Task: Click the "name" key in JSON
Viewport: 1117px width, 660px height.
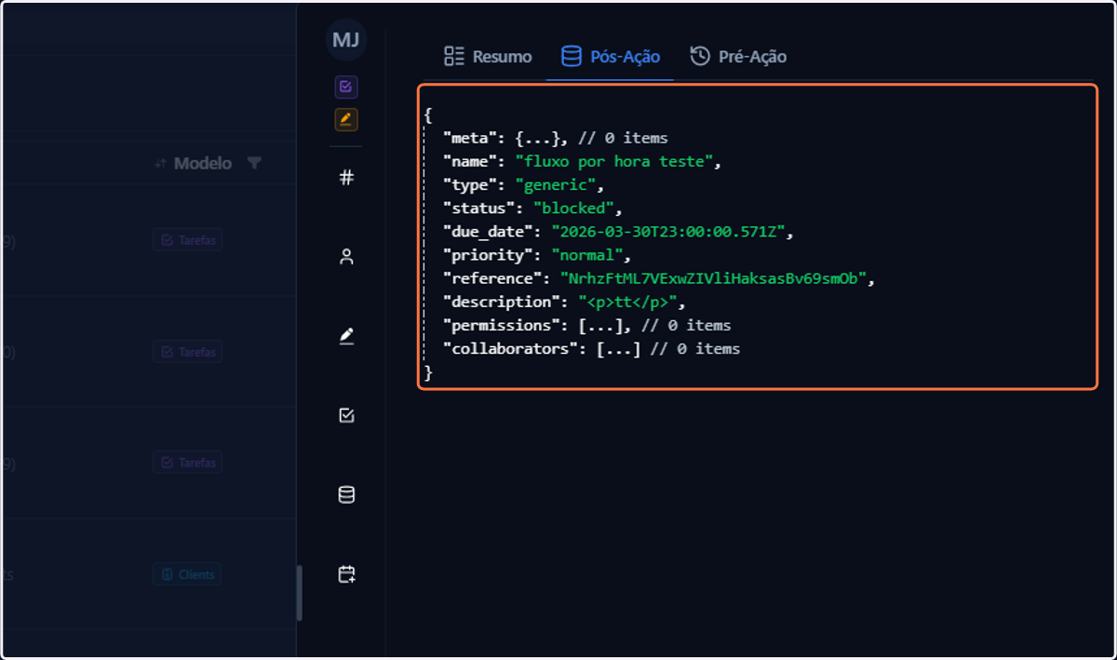Action: coord(470,161)
